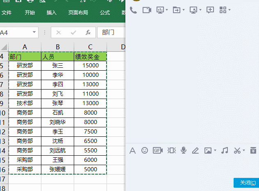Select the cell containing 7500
Screen dimensions: 259x191
tap(90, 132)
